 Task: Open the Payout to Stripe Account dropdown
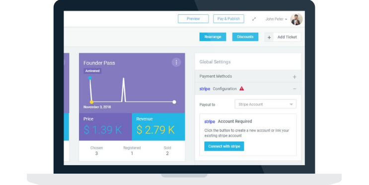pos(266,104)
